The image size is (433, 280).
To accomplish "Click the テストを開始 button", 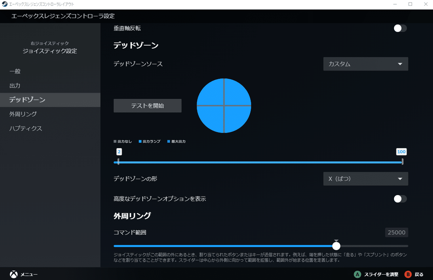I will tap(148, 105).
